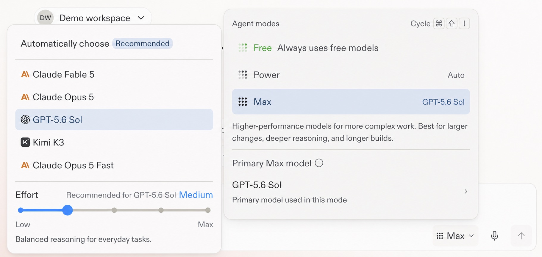This screenshot has height=257, width=542.
Task: Click the Command key shortcut icon
Action: [x=439, y=23]
